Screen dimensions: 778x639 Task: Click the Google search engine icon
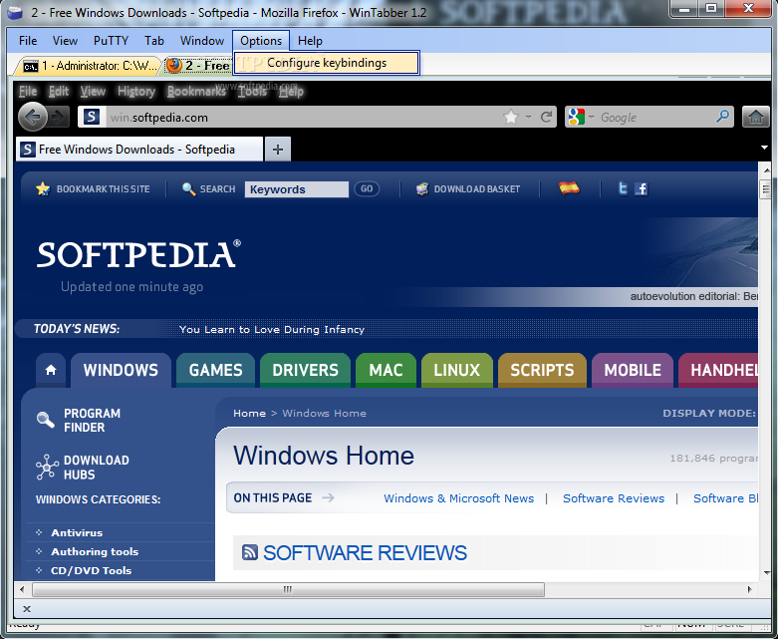[x=576, y=118]
